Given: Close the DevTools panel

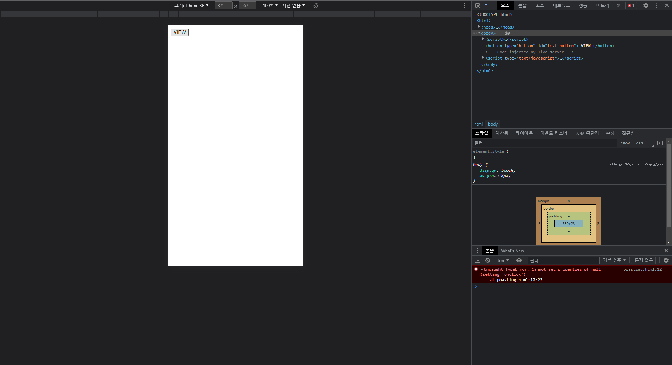Looking at the screenshot, I should [x=667, y=5].
